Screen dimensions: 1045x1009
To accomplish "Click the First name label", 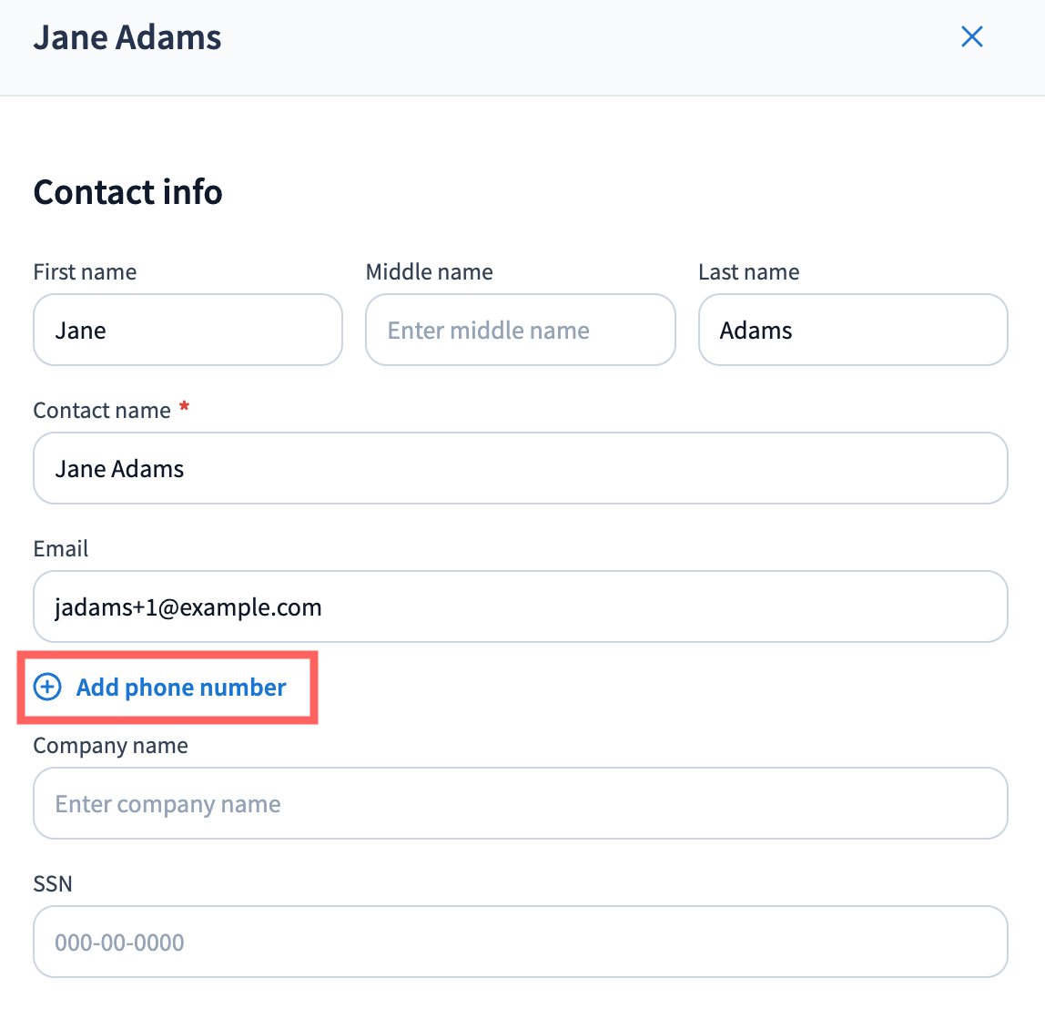I will click(85, 272).
